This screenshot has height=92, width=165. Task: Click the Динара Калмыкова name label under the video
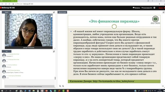pyautogui.click(x=29, y=48)
